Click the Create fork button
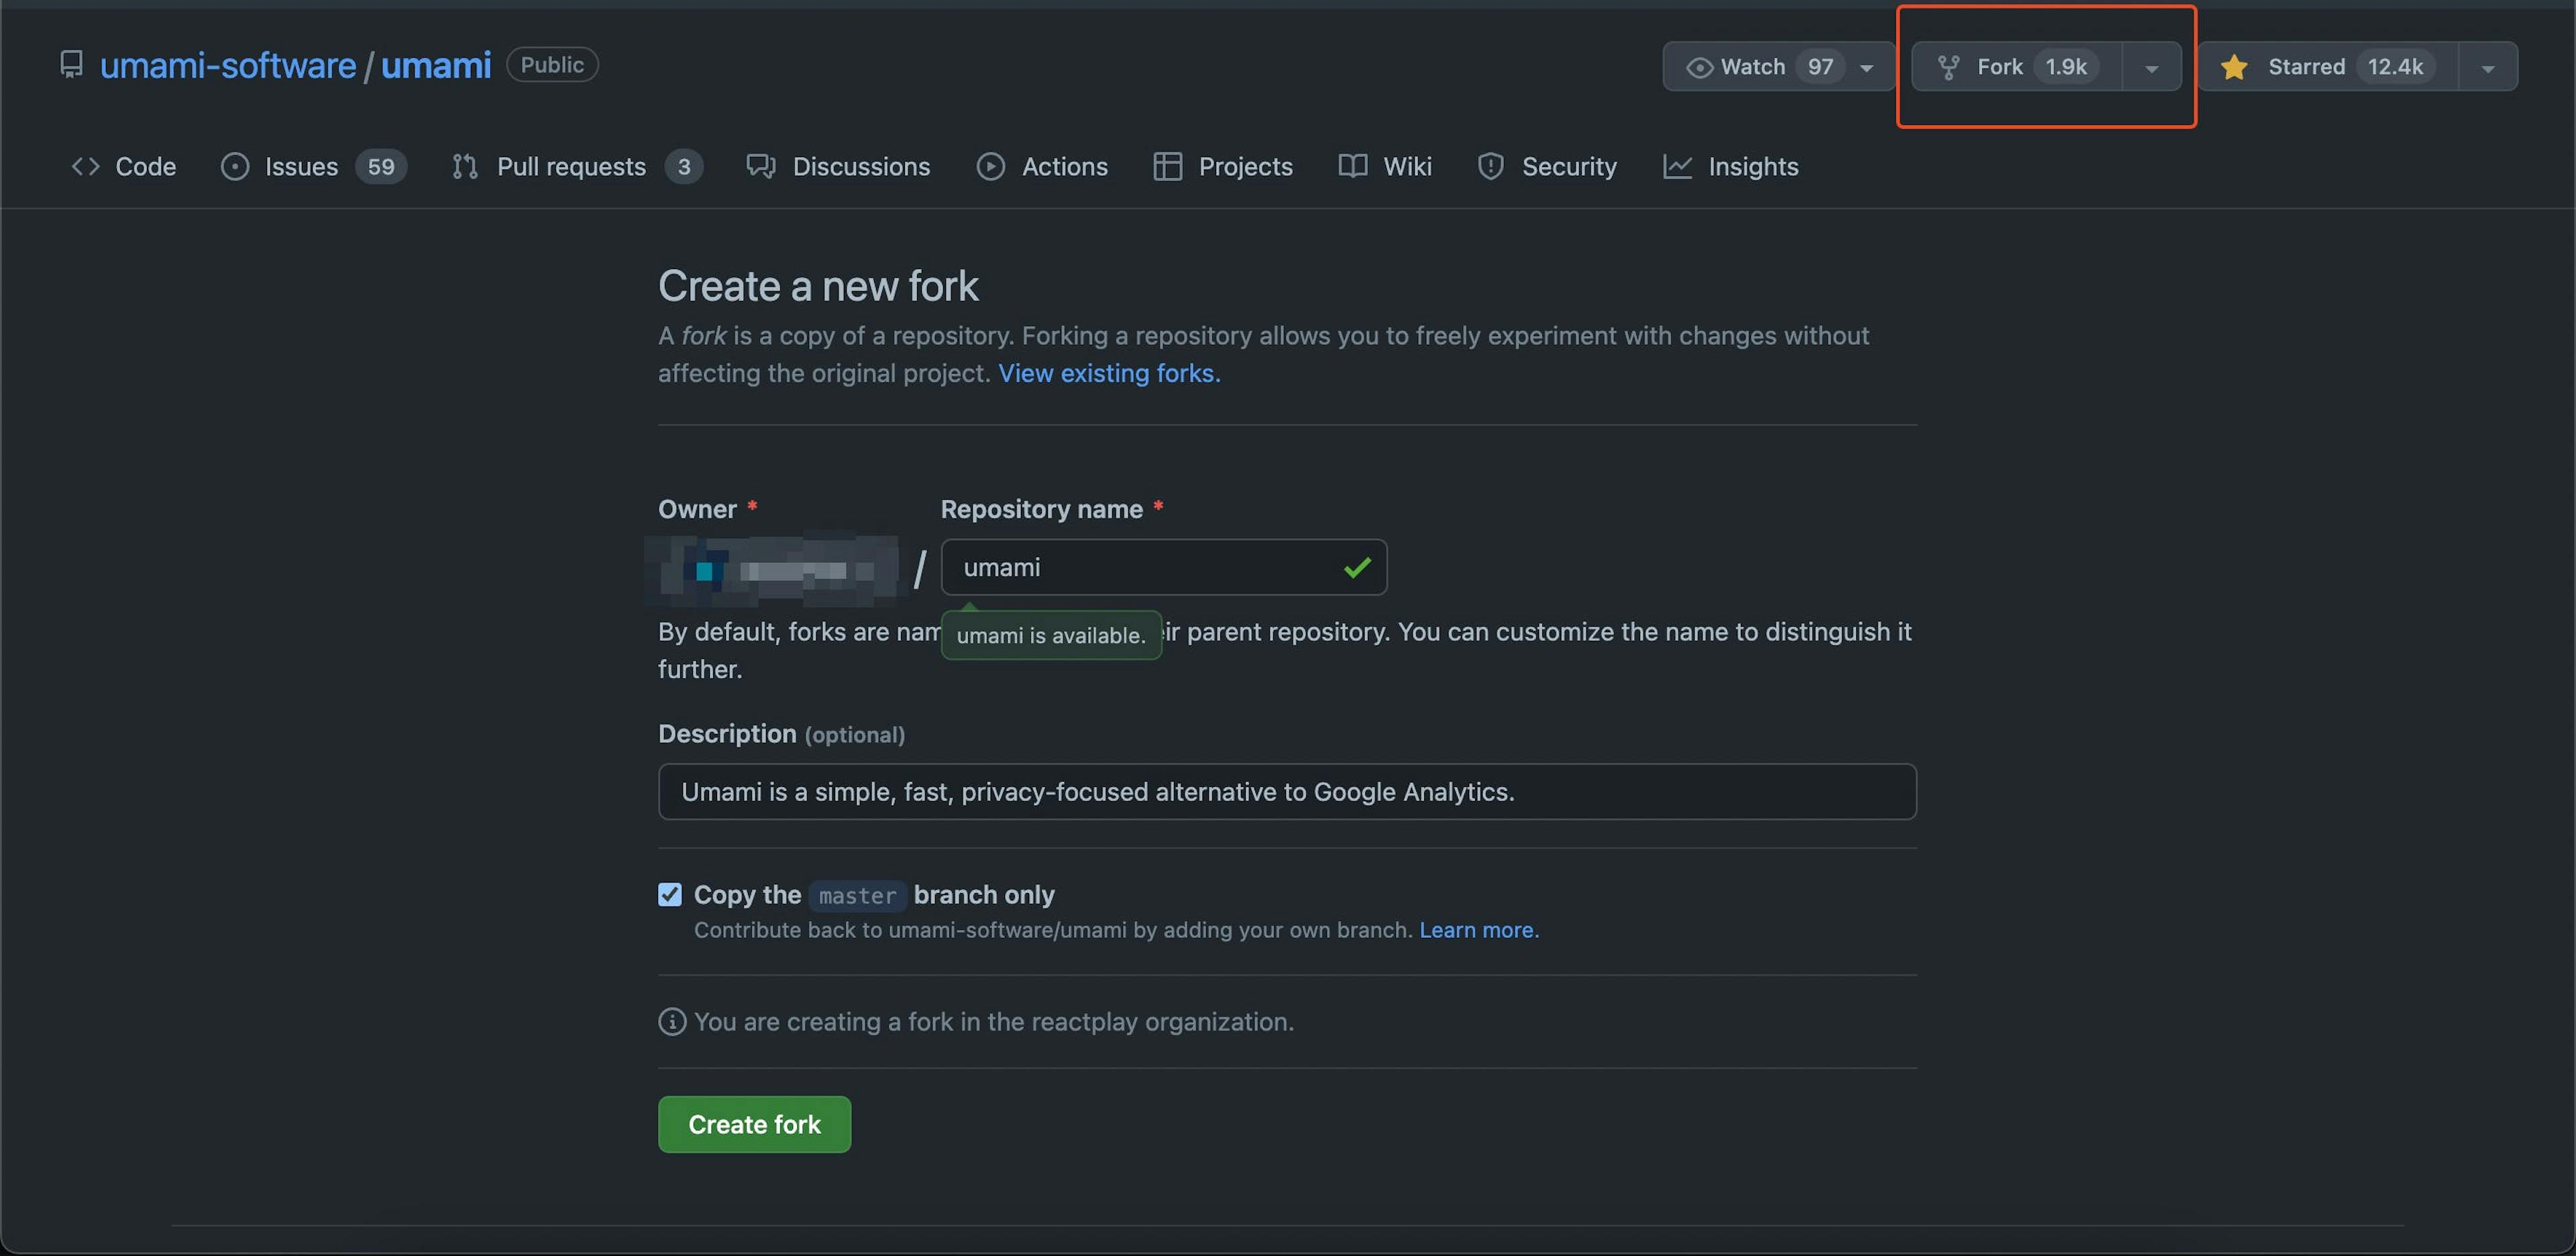Screen dimensions: 2576x1256 pyautogui.click(x=754, y=1124)
